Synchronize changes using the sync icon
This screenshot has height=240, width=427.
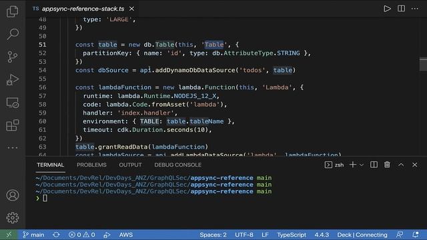pyautogui.click(x=56, y=235)
